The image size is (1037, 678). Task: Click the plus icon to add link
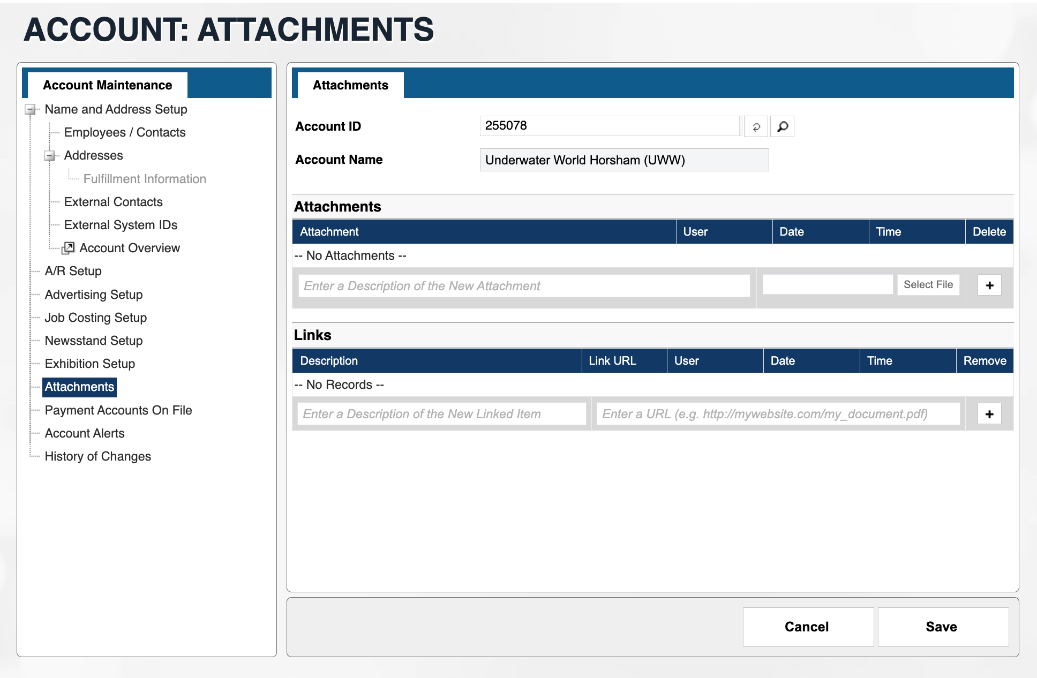(x=989, y=414)
